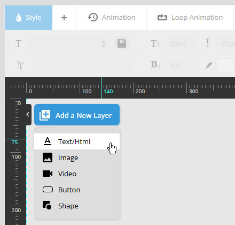Open the font color swatch
Viewport: 235px width, 225px height.
225,65
